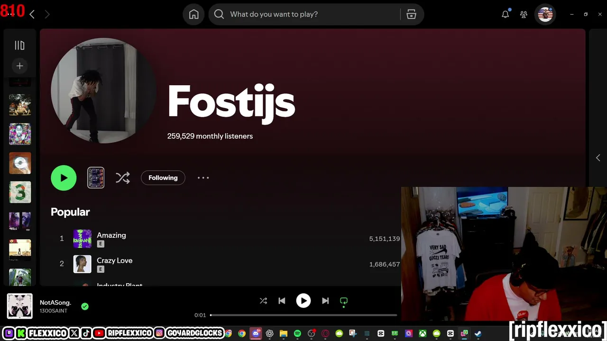Viewport: 607px width, 341px height.
Task: Click the playback progress bar
Action: [303, 315]
